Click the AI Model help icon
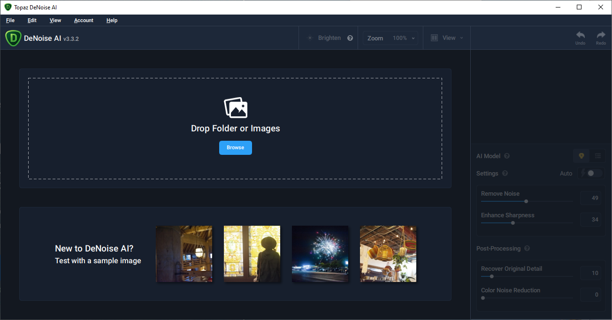 coord(507,156)
